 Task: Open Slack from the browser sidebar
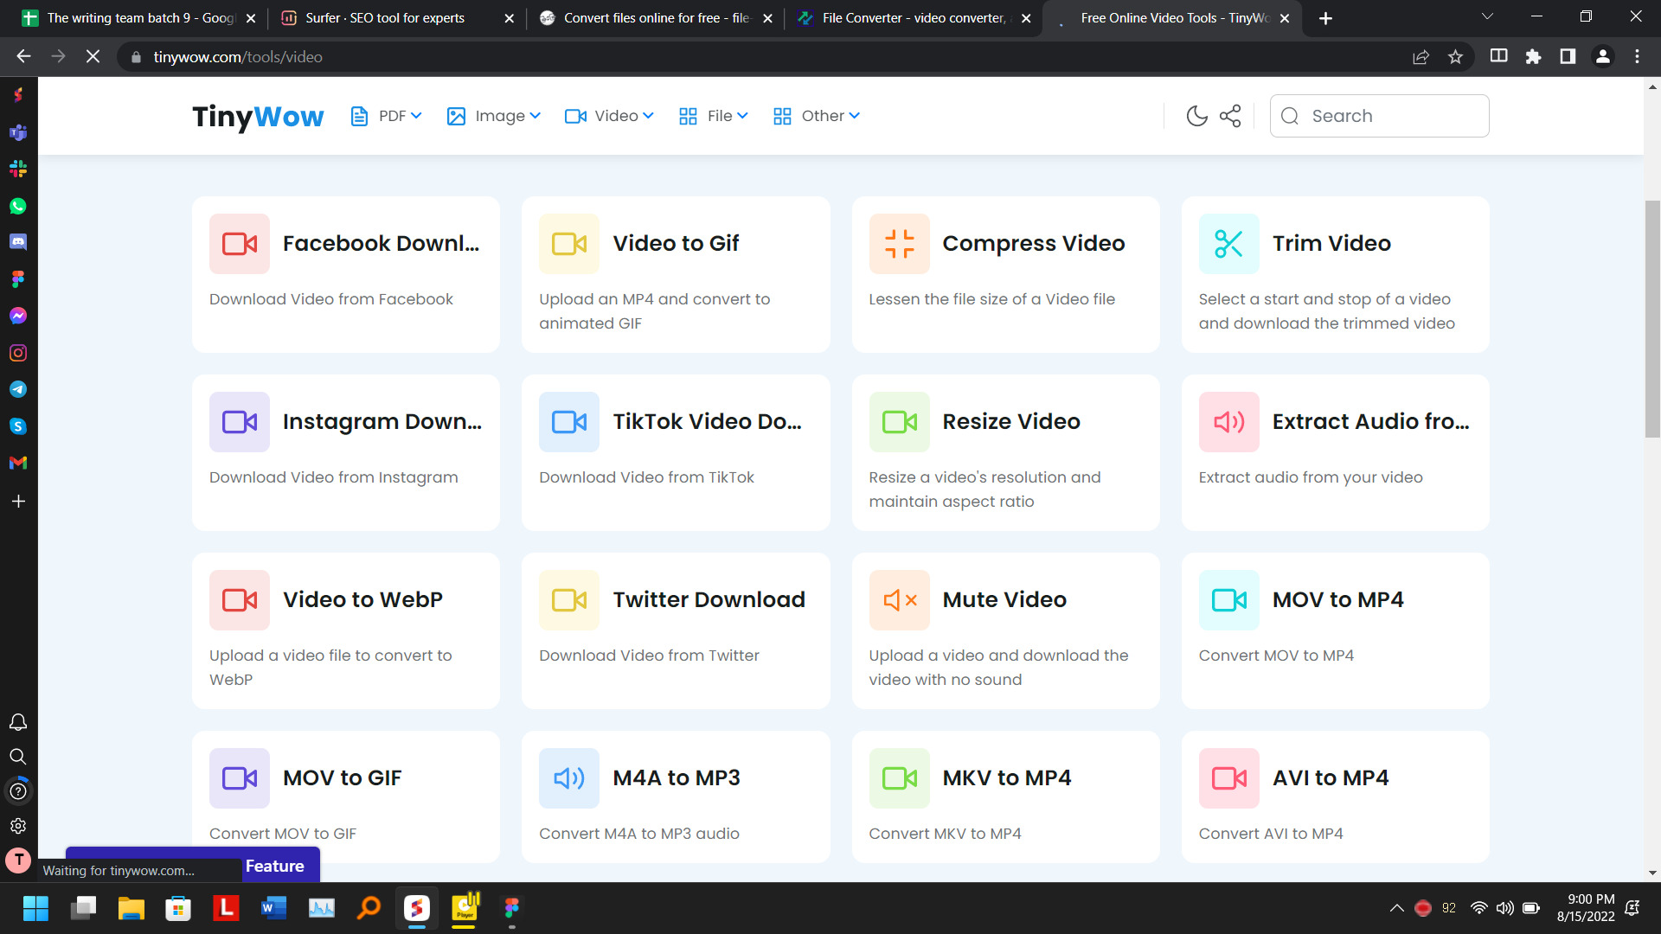click(x=18, y=169)
